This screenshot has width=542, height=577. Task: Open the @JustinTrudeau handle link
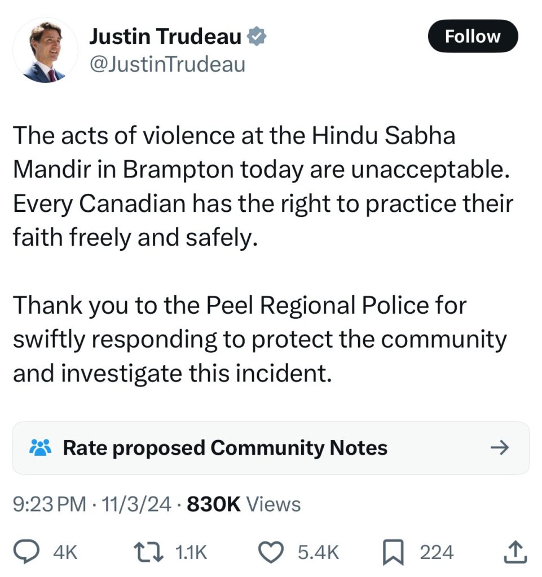tap(168, 64)
